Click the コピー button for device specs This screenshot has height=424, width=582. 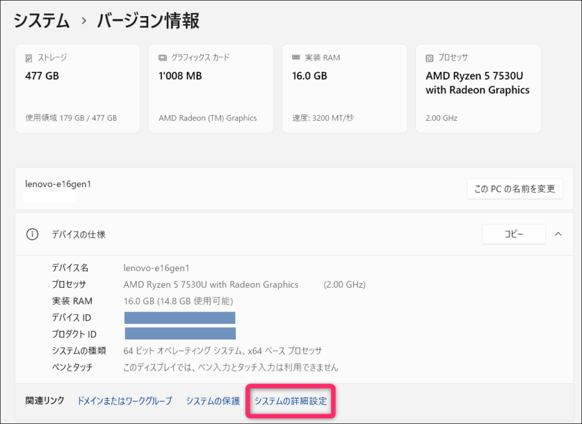click(x=513, y=234)
